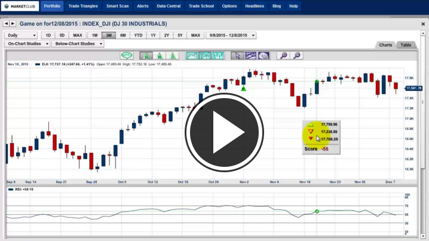Open the Daily interval dropdown

click(21, 36)
